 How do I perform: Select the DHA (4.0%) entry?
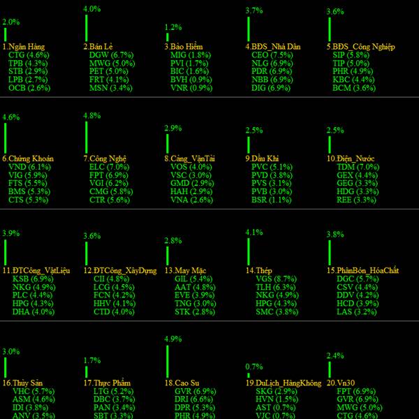click(34, 312)
